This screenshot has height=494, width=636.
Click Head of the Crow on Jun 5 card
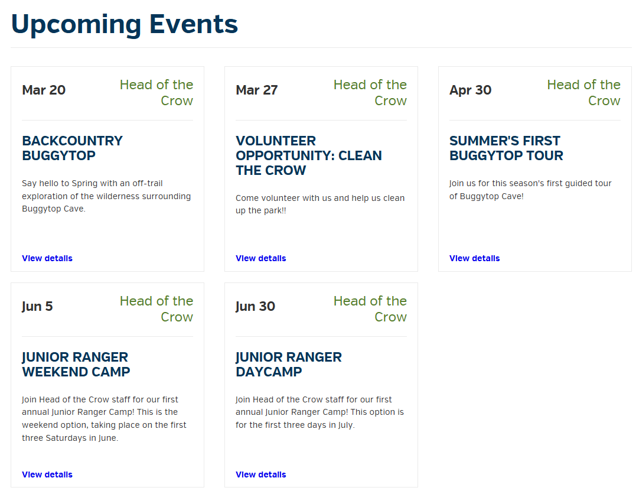pyautogui.click(x=156, y=309)
